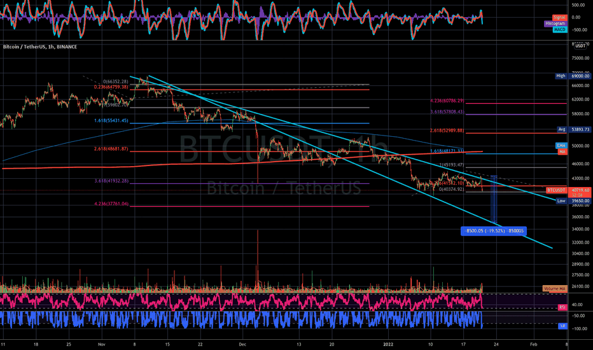This screenshot has width=593, height=350.
Task: Click Fibonacci label 4.236(37761.04)
Action: click(111, 204)
